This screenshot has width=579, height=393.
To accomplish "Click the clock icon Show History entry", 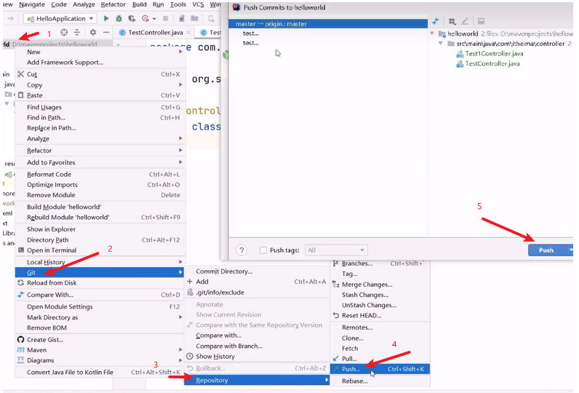I will click(190, 357).
